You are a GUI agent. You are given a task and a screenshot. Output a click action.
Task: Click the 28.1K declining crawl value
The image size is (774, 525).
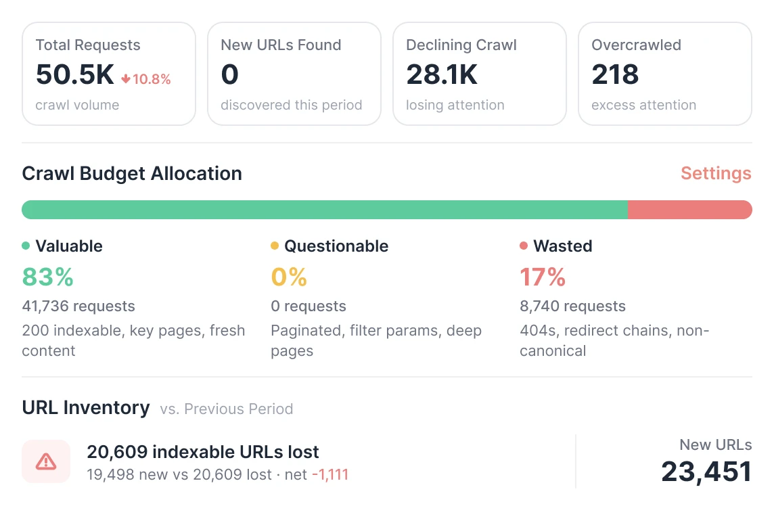(x=442, y=74)
